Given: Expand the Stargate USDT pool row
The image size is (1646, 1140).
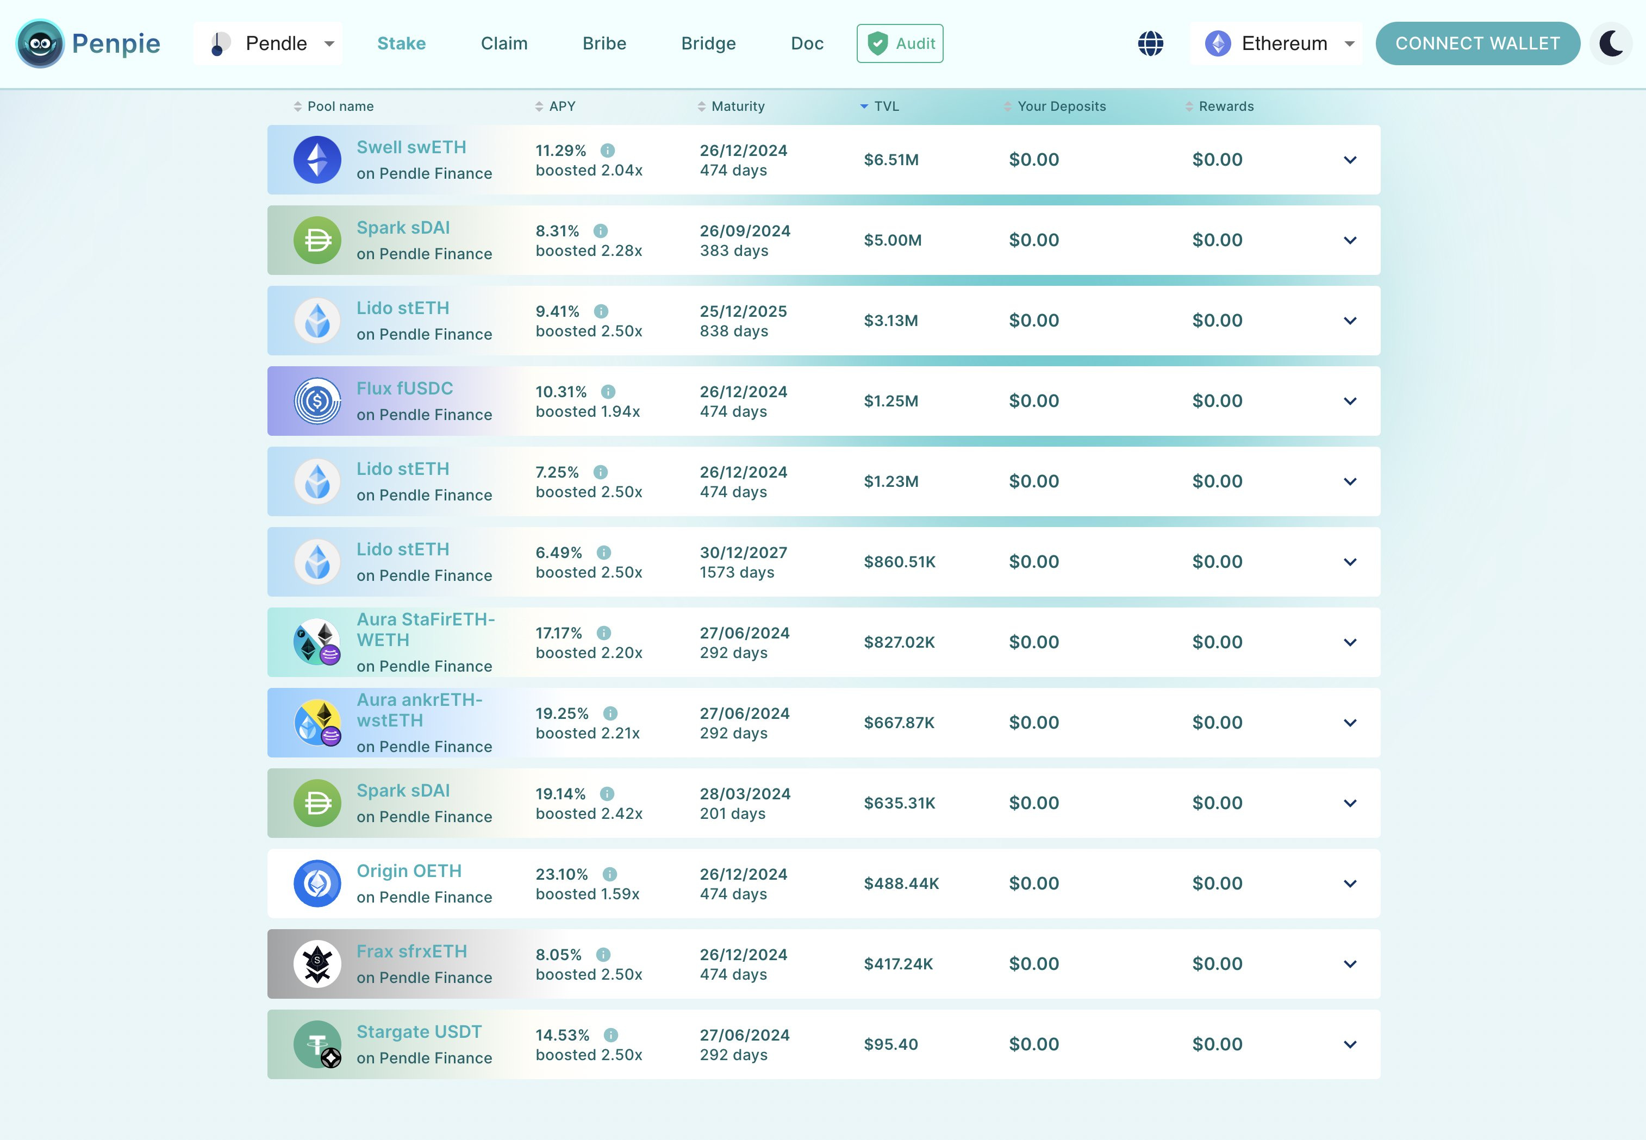Looking at the screenshot, I should pos(1350,1044).
